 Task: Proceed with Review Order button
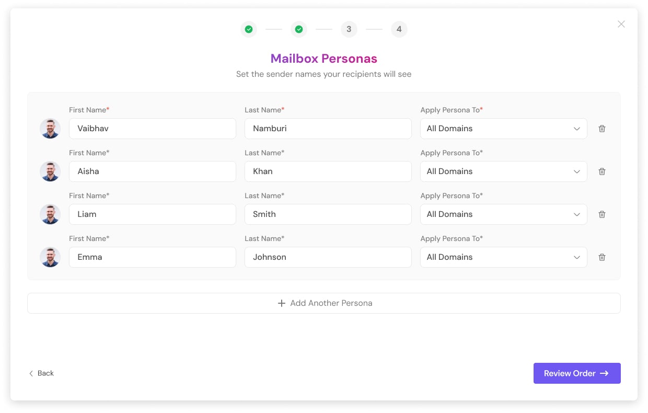tap(577, 373)
